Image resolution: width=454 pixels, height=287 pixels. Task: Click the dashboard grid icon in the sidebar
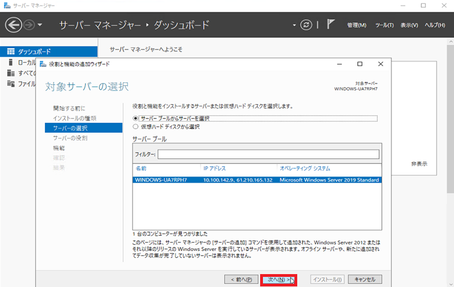[x=11, y=52]
